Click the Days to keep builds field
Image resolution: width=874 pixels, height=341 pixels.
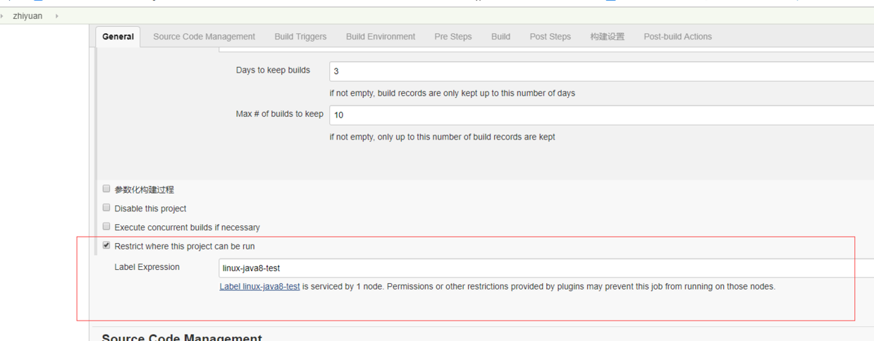pyautogui.click(x=599, y=71)
